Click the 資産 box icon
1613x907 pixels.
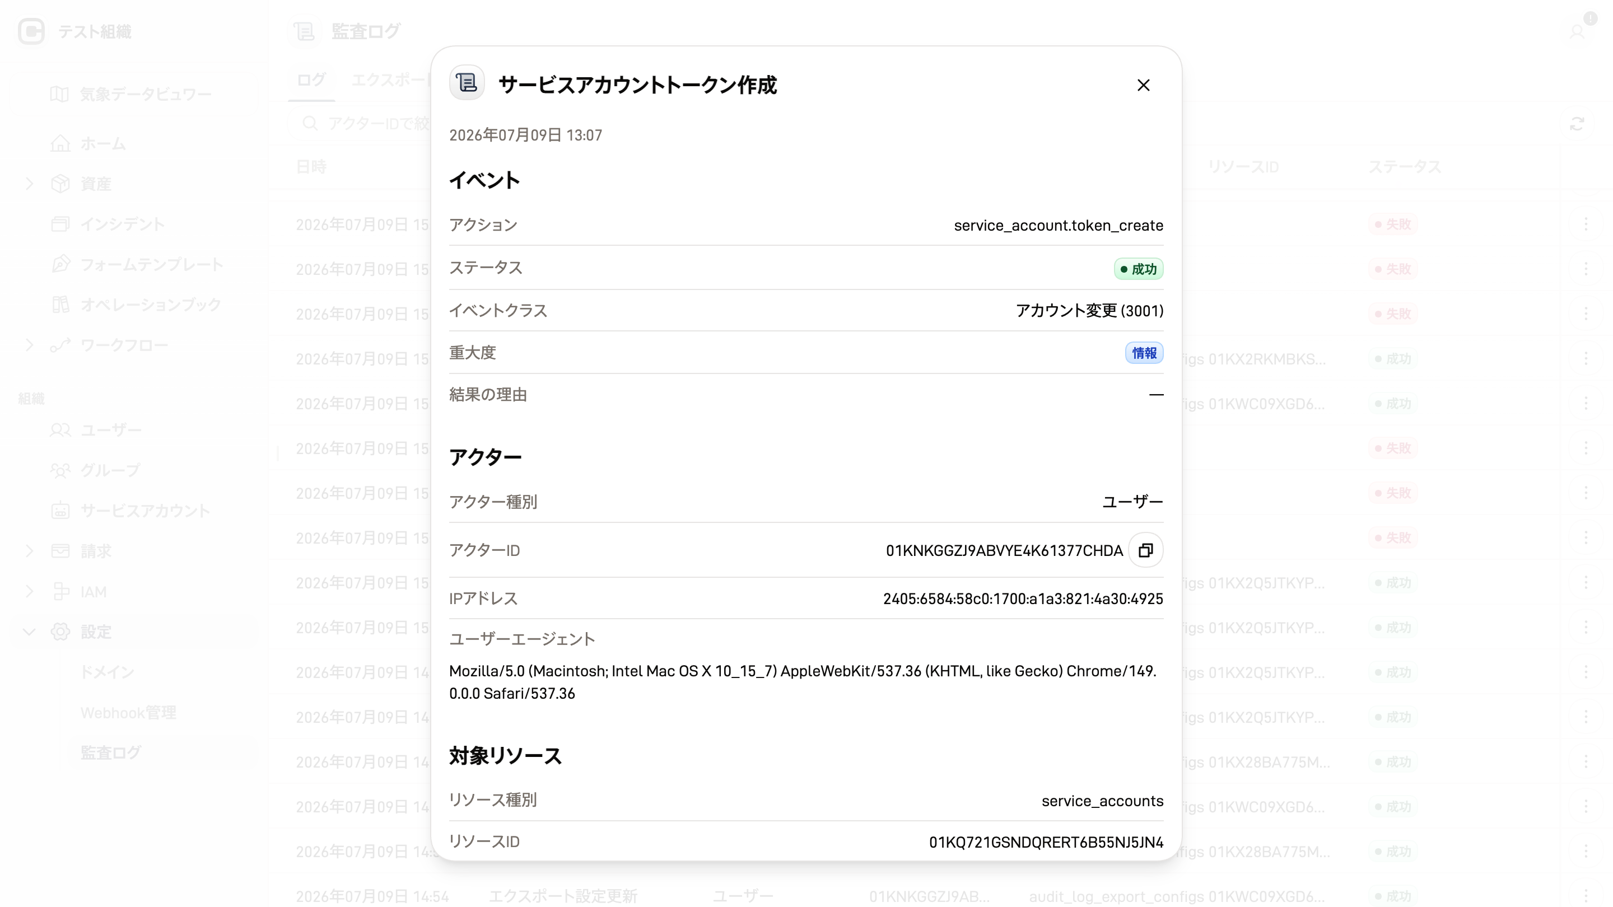(60, 184)
